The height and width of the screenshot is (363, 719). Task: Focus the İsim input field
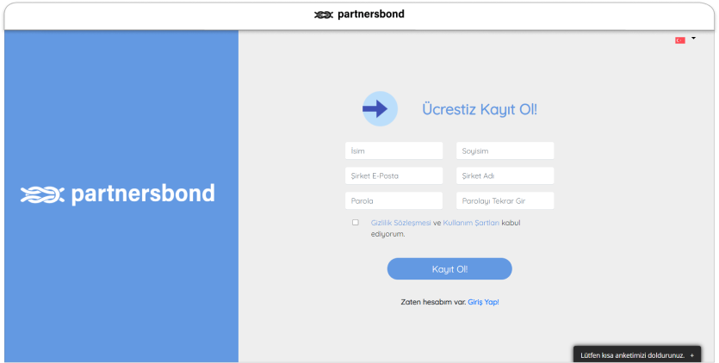pos(394,151)
